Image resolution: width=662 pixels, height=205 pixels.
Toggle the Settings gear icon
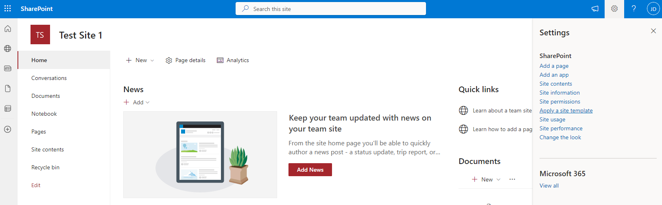coord(614,9)
